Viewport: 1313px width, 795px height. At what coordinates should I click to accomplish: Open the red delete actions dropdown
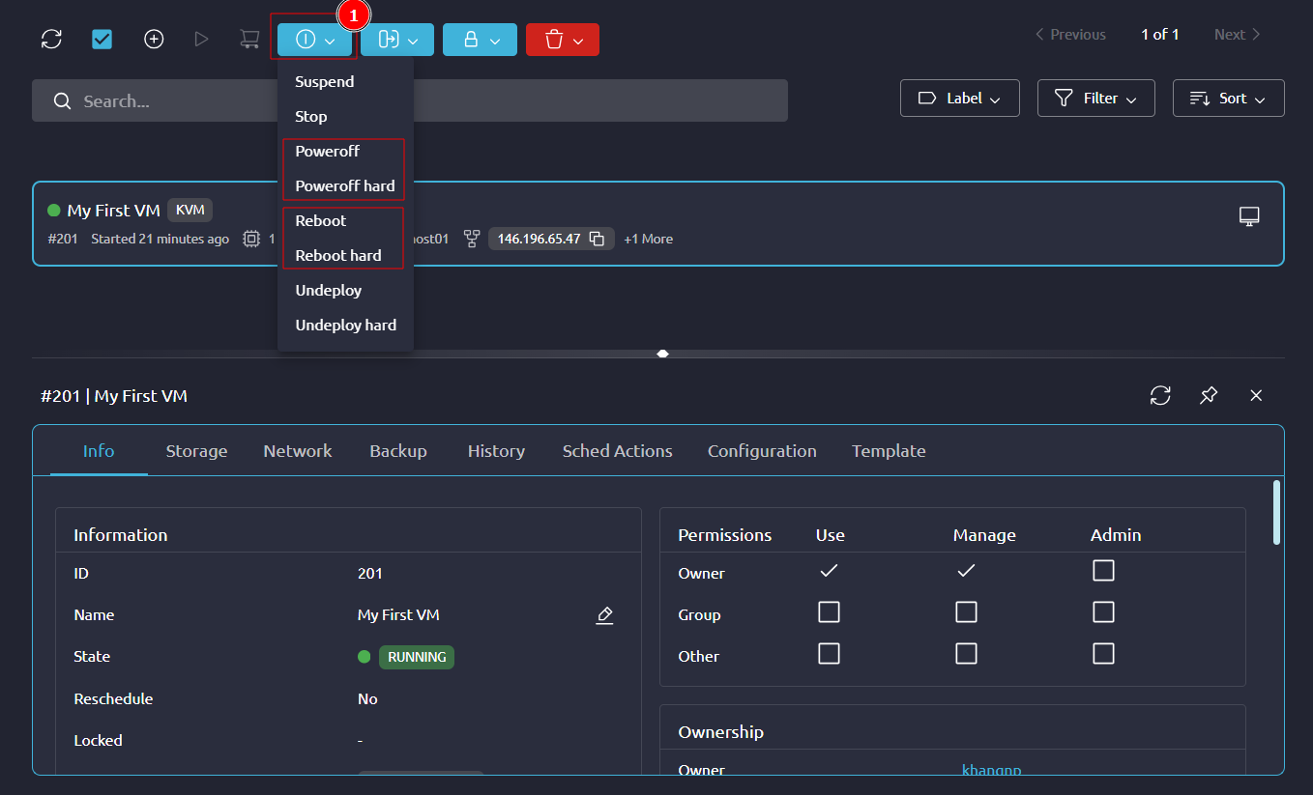[563, 40]
